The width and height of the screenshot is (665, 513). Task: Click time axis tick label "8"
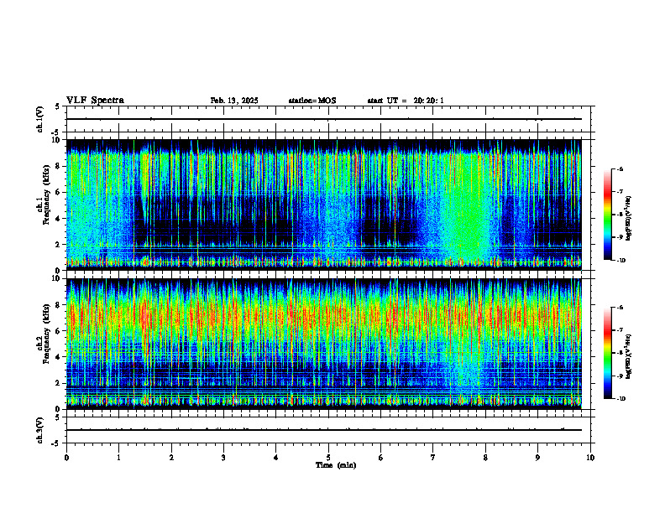click(485, 458)
